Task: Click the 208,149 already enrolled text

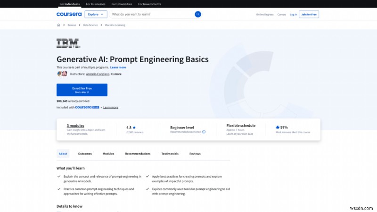Action: point(73,101)
